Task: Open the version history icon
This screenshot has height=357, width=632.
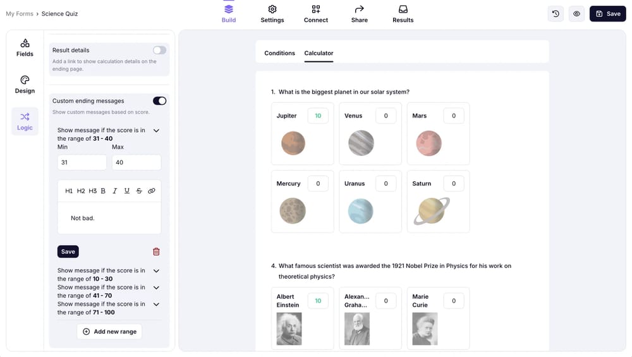Action: 556,14
